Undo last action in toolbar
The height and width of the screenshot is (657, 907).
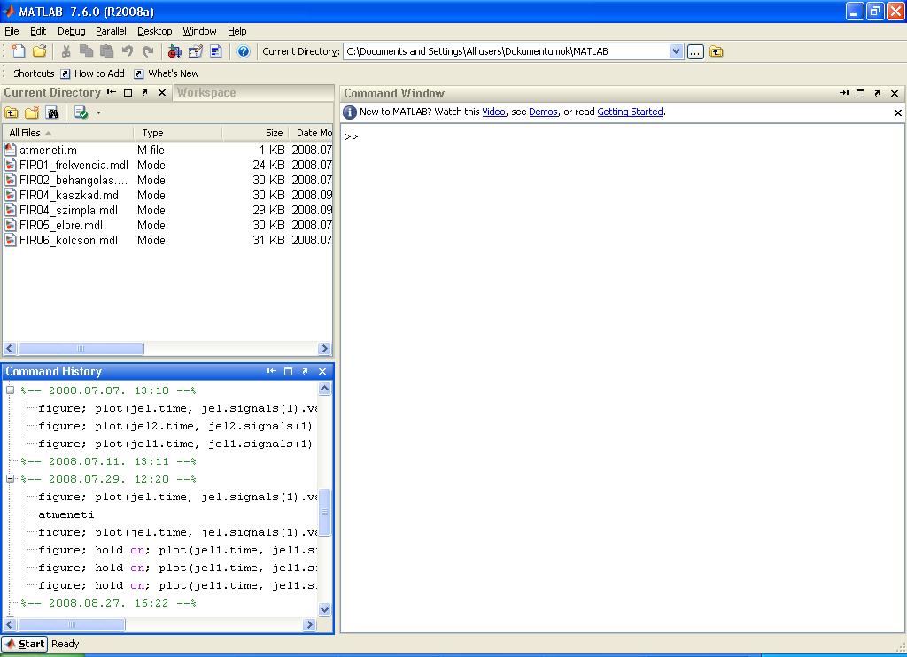point(128,51)
